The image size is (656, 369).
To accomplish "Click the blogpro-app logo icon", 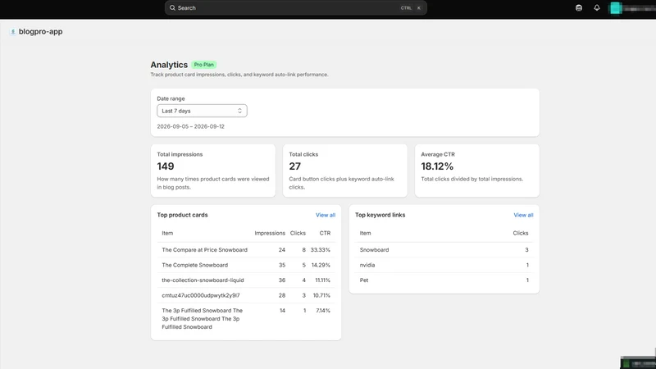I will tap(12, 32).
